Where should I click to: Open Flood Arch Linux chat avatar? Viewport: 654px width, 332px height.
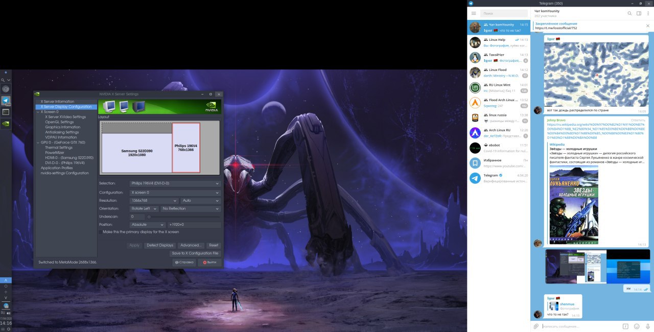tap(475, 103)
